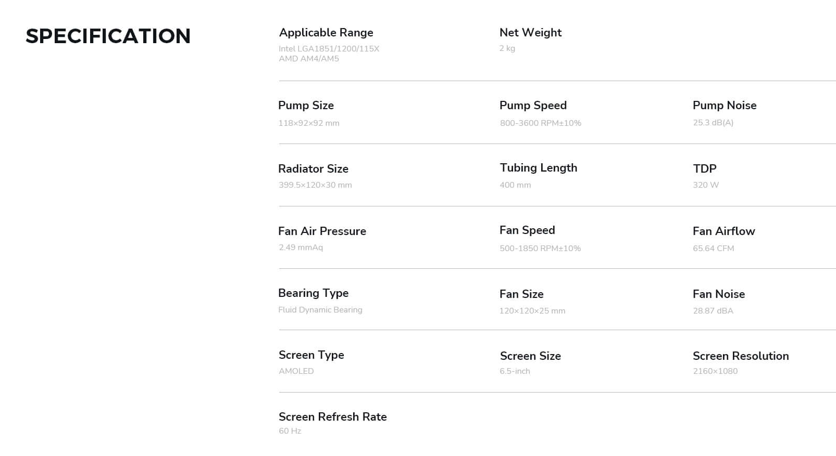Click the 800-3600 RPM pump speed value
836x456 pixels.
540,123
